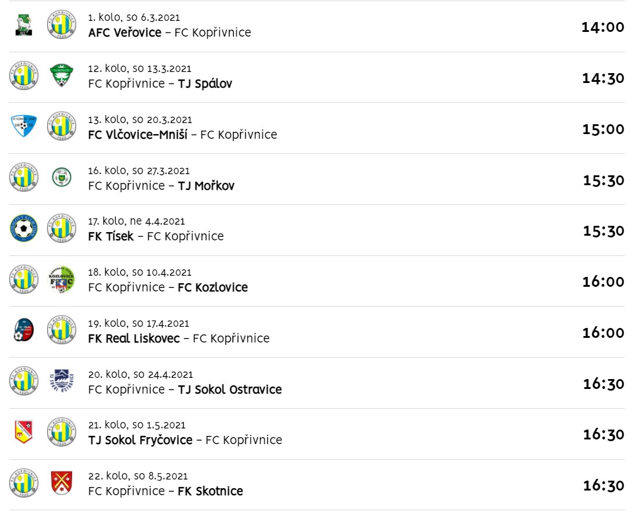The image size is (644, 512).
Task: Click the FC Kozlovice club crest
Action: tap(62, 280)
